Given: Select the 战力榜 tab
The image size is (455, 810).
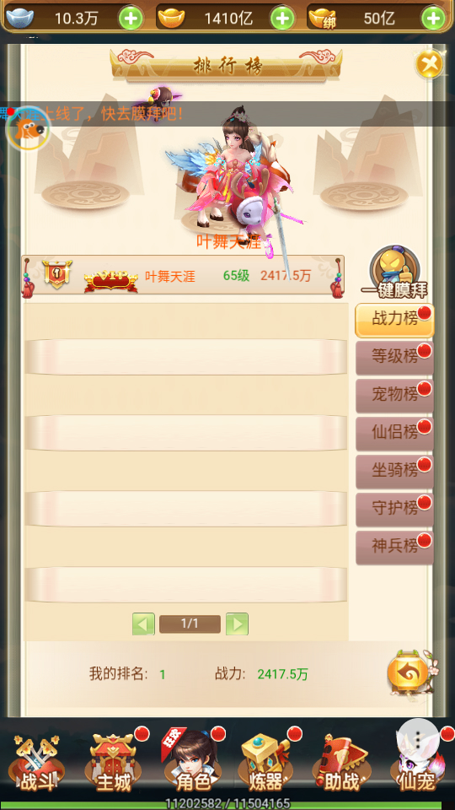Looking at the screenshot, I should pyautogui.click(x=394, y=321).
